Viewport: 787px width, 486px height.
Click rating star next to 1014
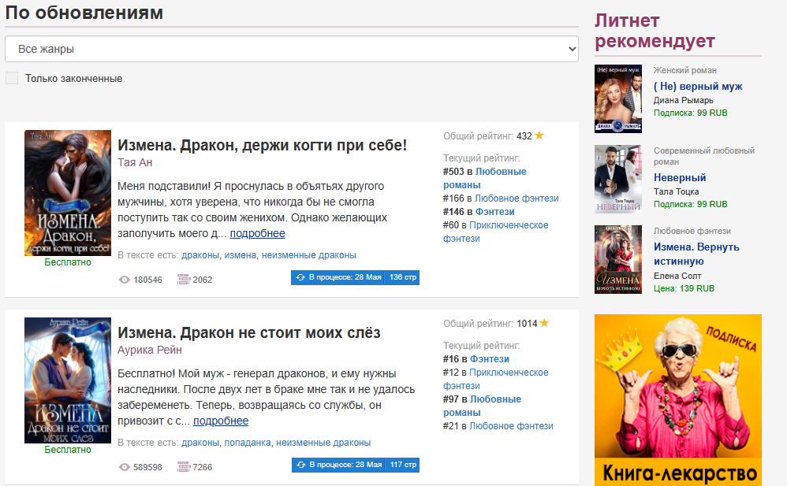click(544, 323)
